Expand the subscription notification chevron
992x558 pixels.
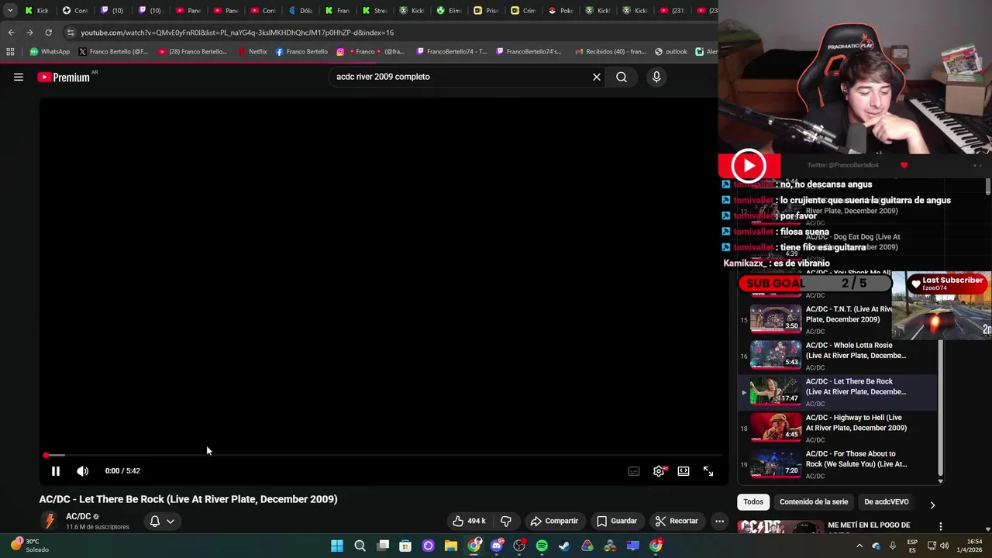pyautogui.click(x=170, y=522)
